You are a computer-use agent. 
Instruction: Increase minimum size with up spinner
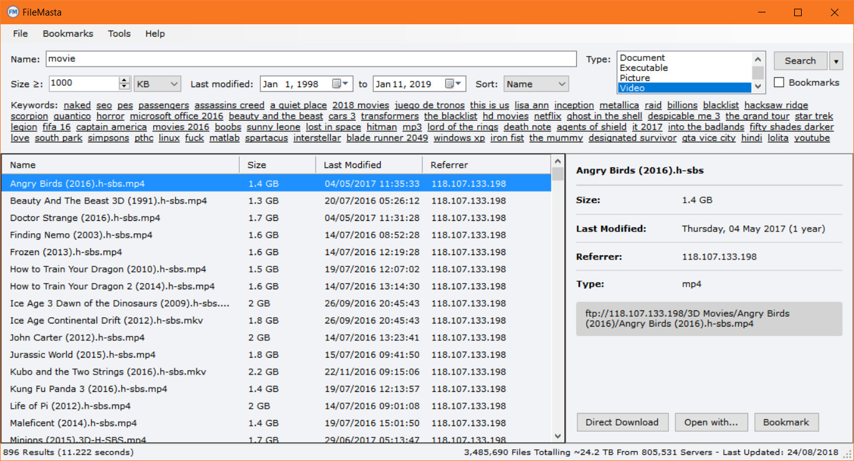[x=124, y=80]
